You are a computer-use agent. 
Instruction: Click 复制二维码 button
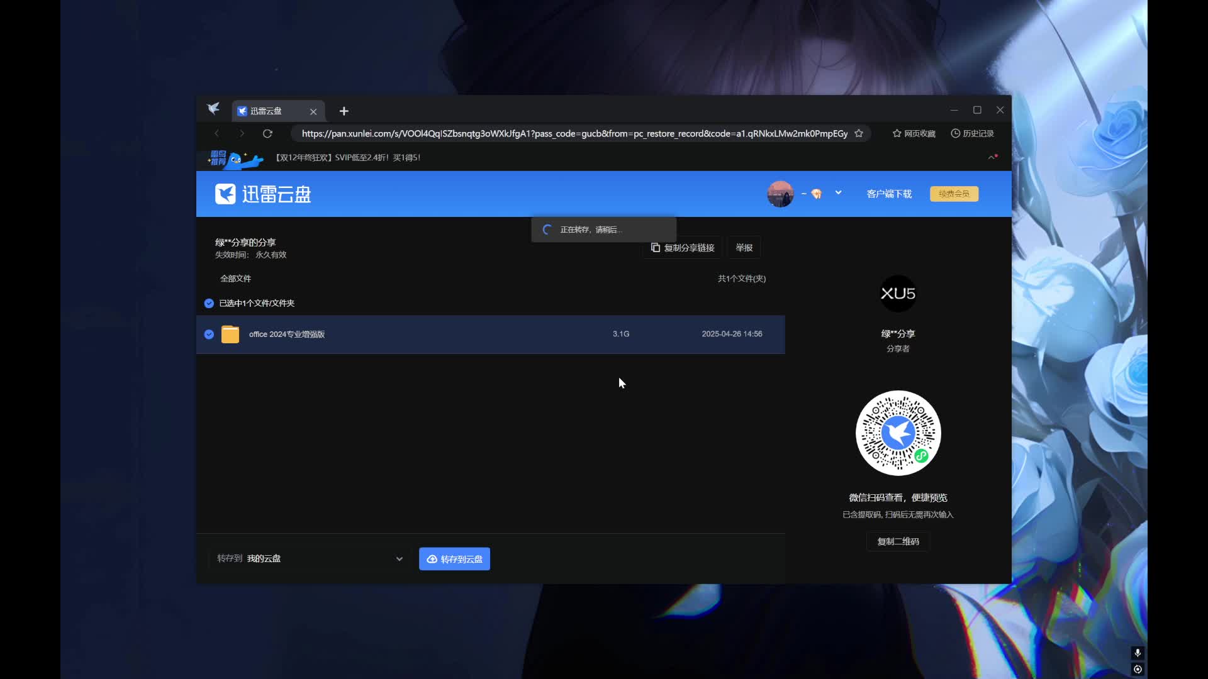[x=898, y=541]
